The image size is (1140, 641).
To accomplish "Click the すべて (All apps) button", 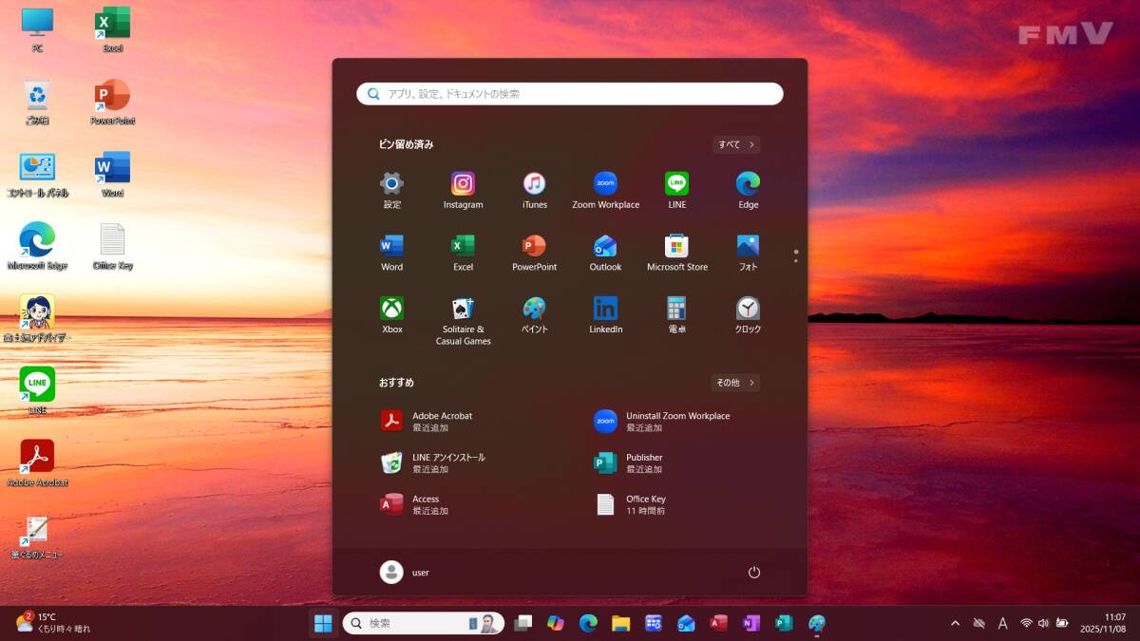I will (x=736, y=144).
